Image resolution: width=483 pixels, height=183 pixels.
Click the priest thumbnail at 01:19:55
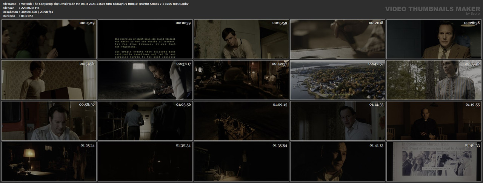(434, 121)
